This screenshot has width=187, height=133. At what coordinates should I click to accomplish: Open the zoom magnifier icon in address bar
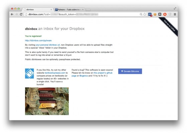tap(141, 14)
